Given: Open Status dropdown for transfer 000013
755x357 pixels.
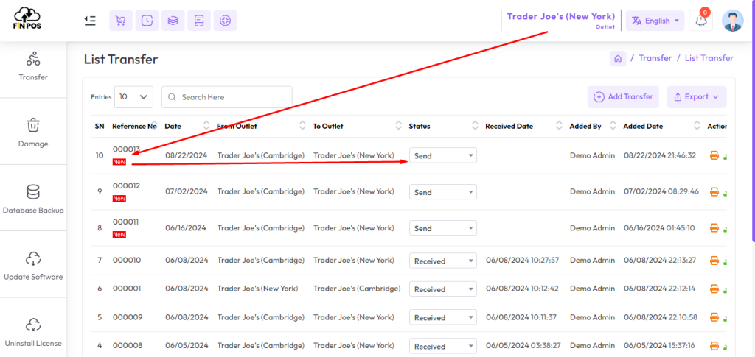Looking at the screenshot, I should [x=443, y=155].
